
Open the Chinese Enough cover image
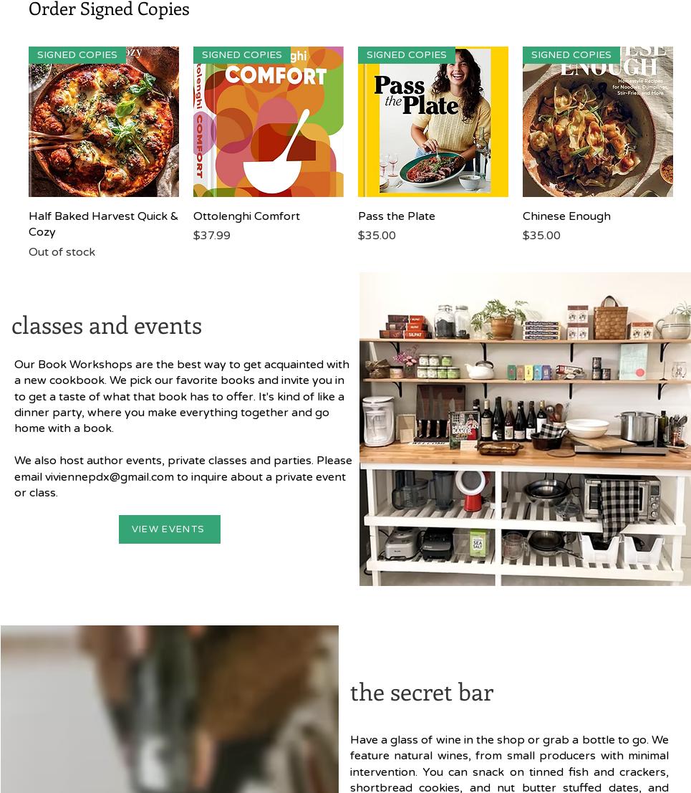[597, 121]
